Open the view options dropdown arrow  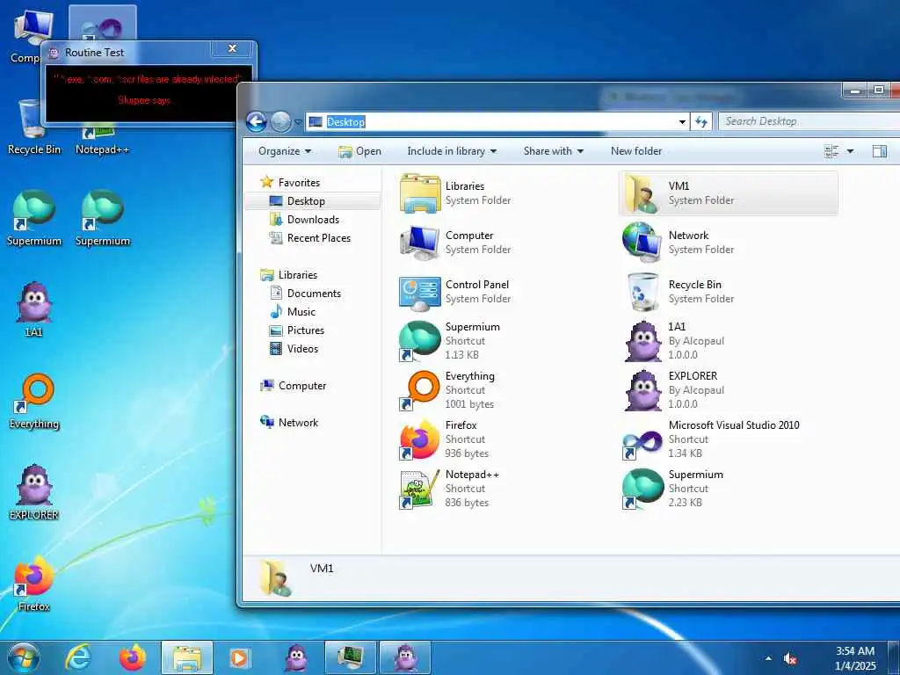point(850,151)
